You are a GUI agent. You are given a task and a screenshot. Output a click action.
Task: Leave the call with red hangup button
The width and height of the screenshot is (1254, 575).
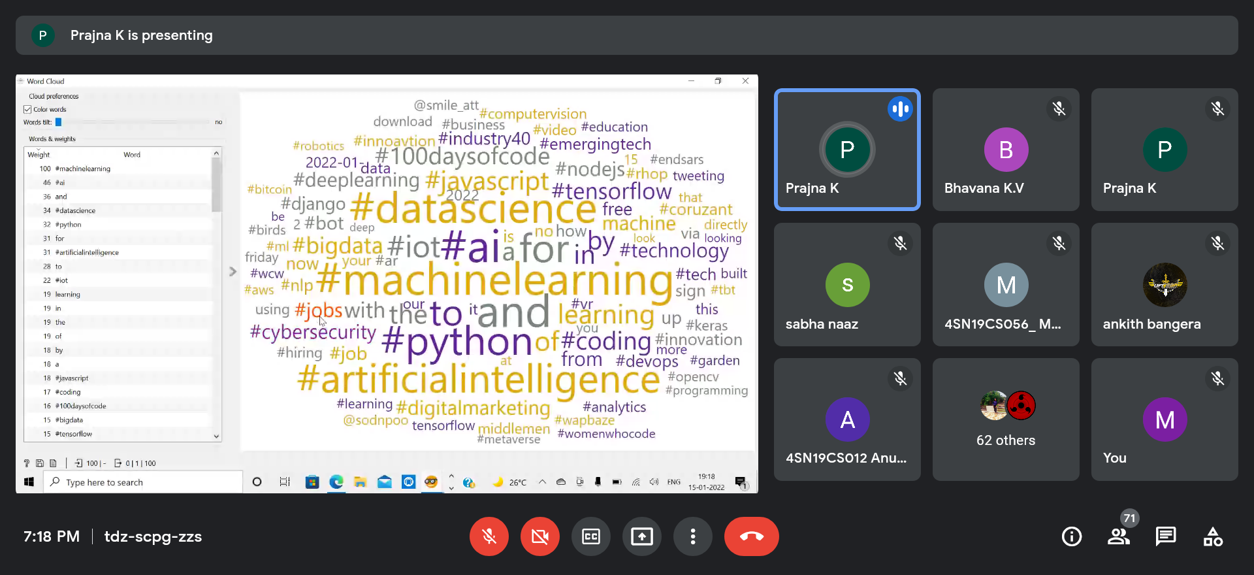point(751,536)
